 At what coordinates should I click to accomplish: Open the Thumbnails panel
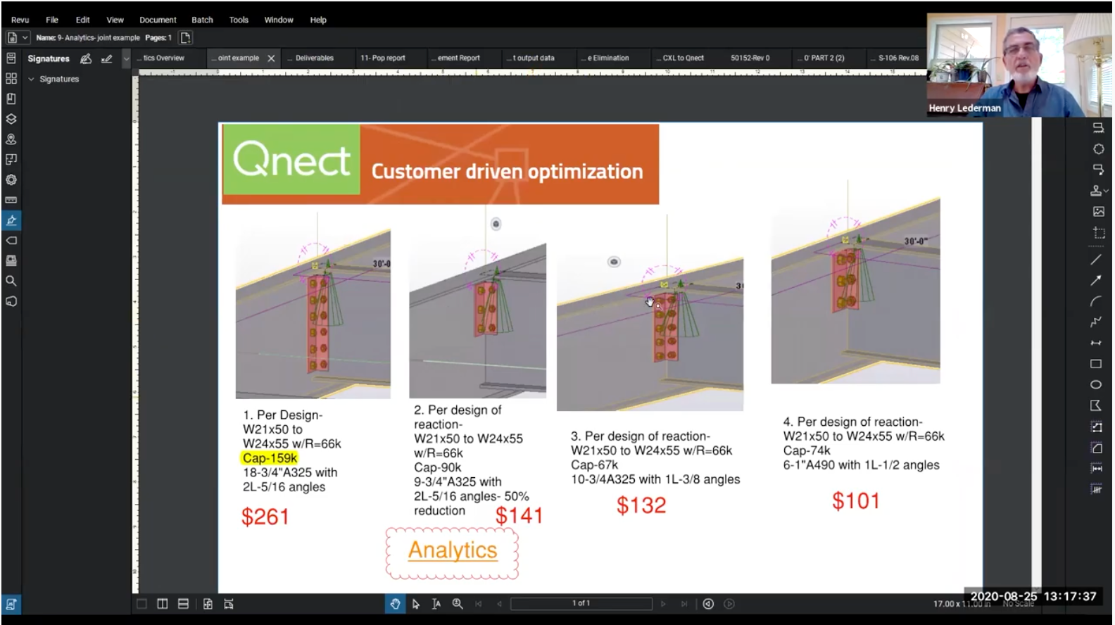(11, 78)
